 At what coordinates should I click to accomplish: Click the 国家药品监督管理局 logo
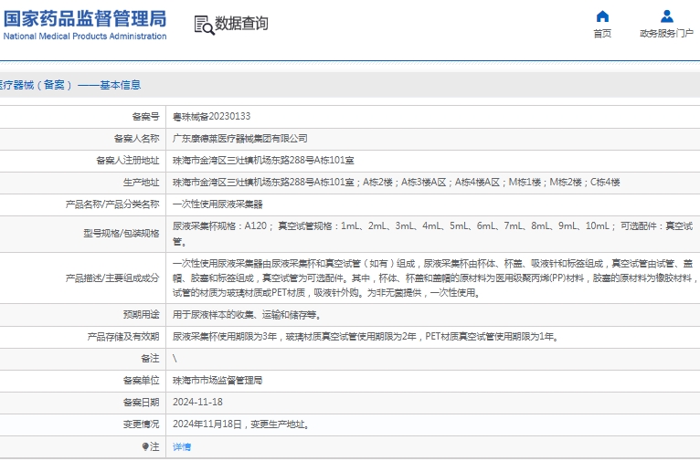(x=85, y=19)
